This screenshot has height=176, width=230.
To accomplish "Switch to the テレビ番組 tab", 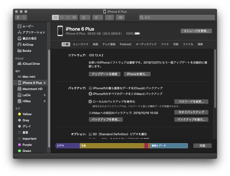I will click(109, 44).
